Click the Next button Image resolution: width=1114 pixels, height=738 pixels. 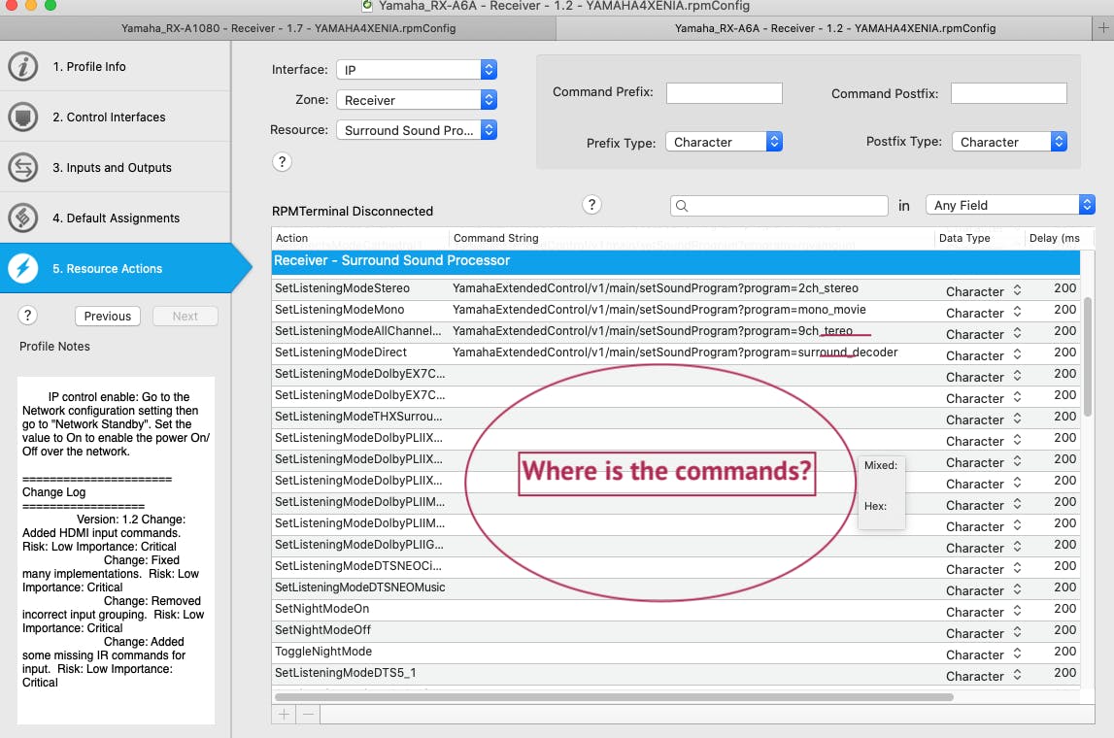click(185, 317)
